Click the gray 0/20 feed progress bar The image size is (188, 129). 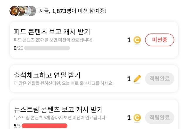point(47,48)
